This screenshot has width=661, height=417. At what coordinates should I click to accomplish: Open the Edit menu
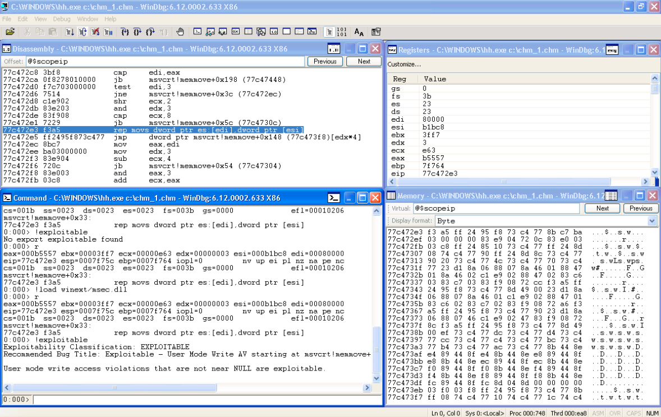(x=23, y=19)
